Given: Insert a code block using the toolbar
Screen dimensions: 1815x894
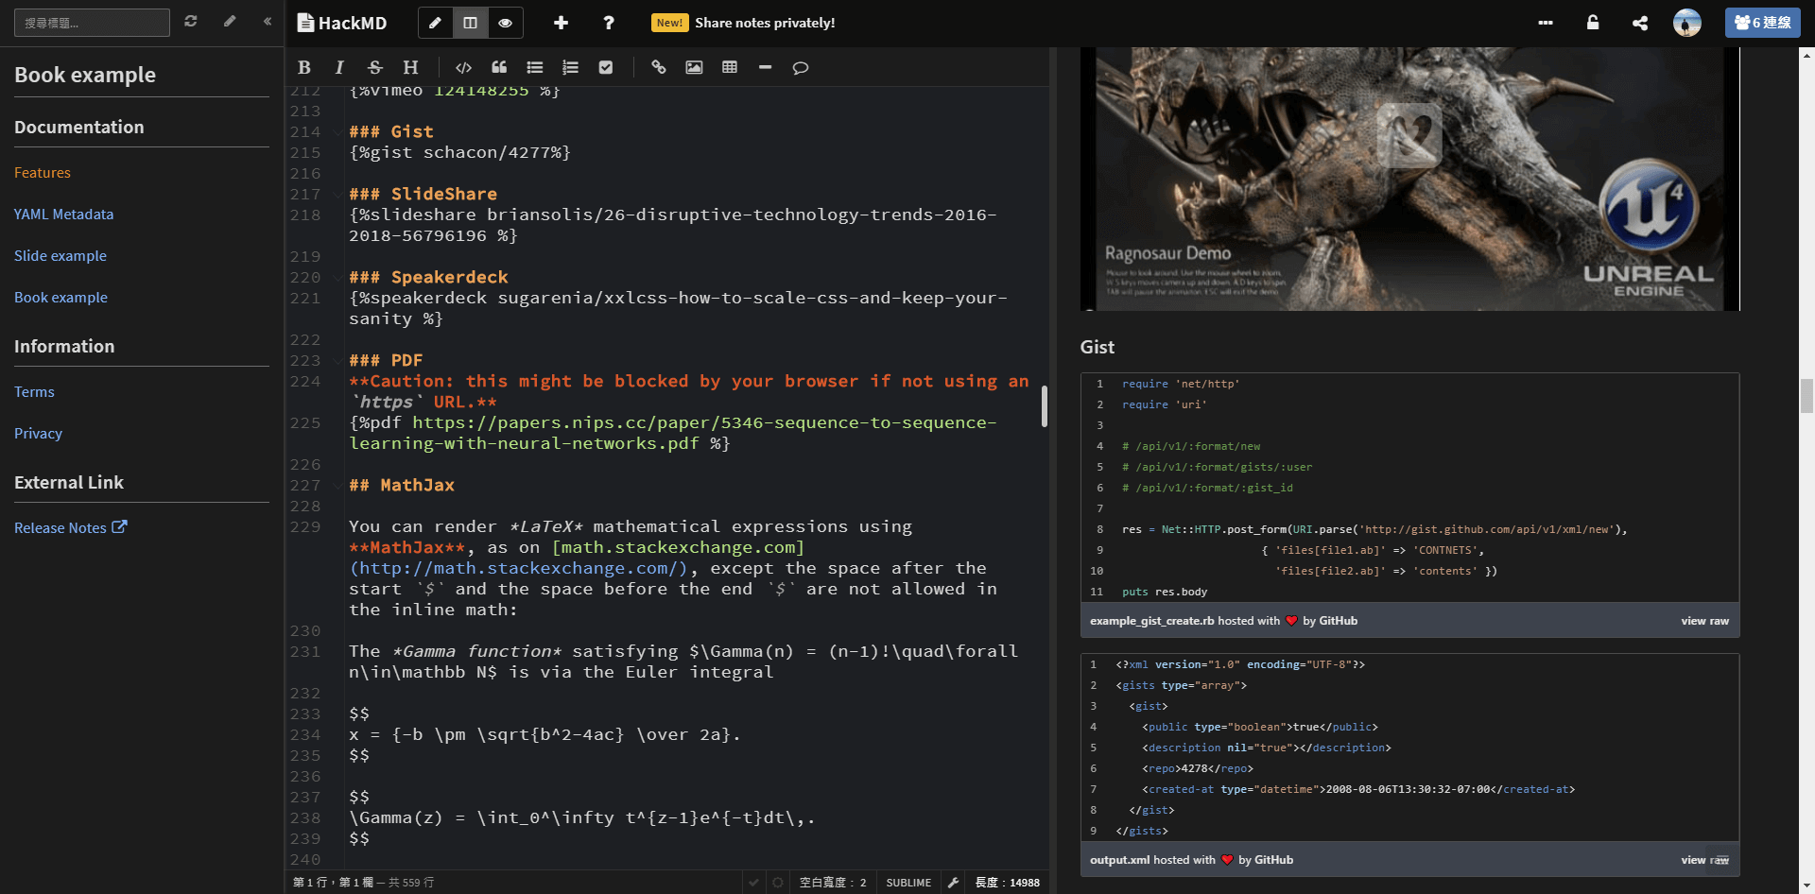Looking at the screenshot, I should pyautogui.click(x=463, y=67).
